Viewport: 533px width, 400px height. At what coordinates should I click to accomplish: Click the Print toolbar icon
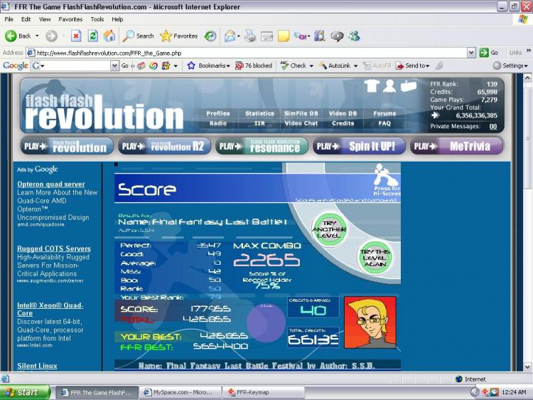[x=250, y=36]
